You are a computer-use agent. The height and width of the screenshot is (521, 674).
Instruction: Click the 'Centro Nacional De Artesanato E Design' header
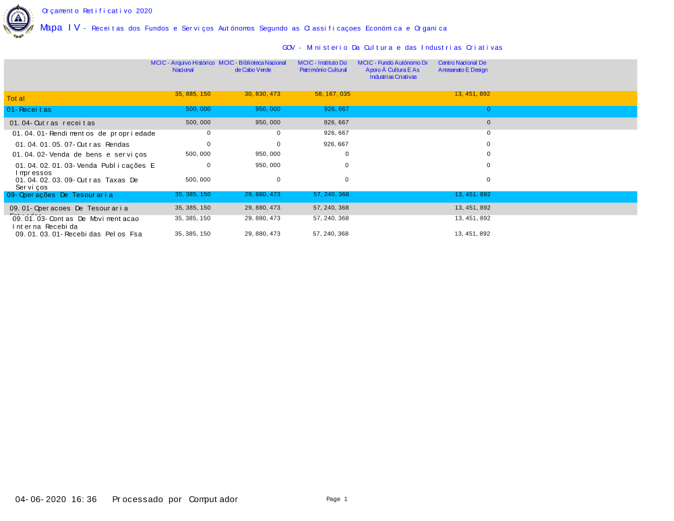(x=462, y=66)
